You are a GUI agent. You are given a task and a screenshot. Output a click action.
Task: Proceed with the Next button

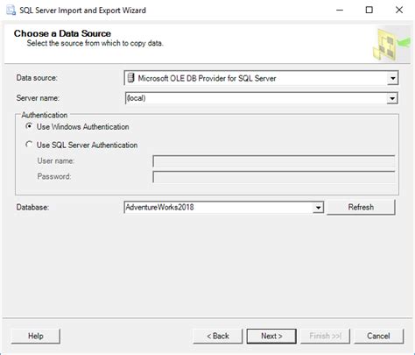[271, 336]
